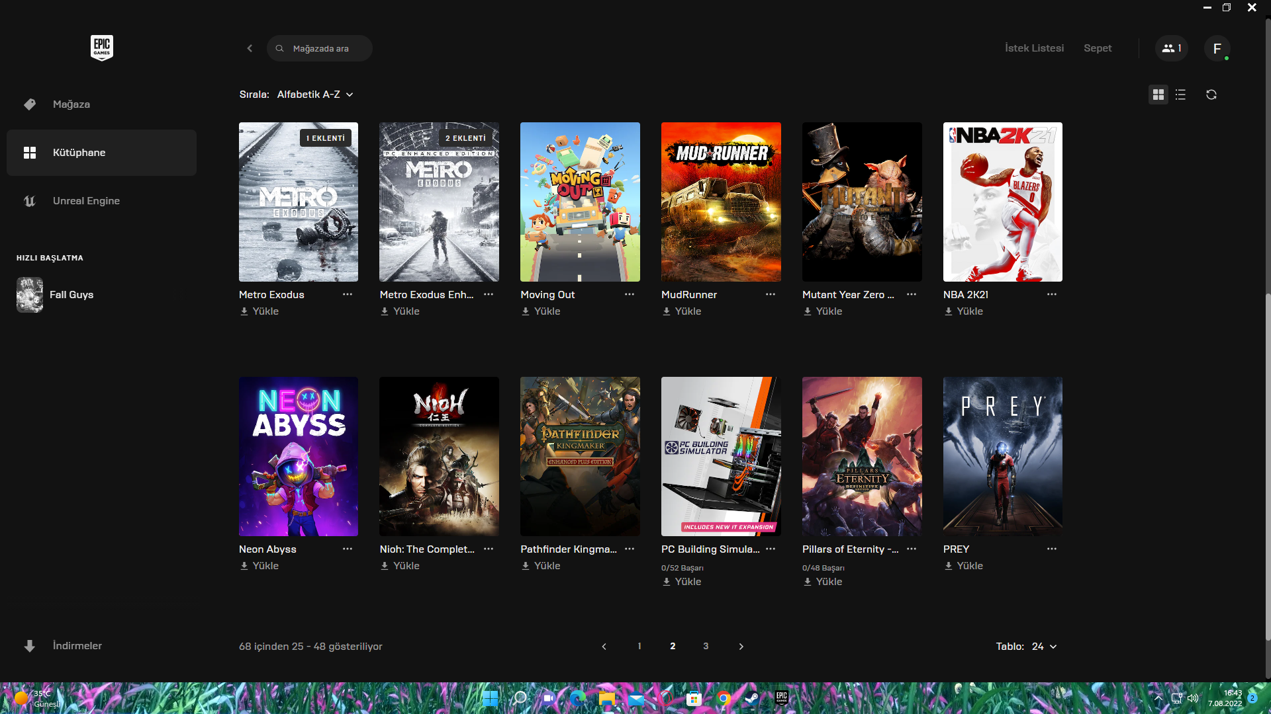Image resolution: width=1271 pixels, height=714 pixels.
Task: Open more options for Mutant Year Zero
Action: [912, 294]
